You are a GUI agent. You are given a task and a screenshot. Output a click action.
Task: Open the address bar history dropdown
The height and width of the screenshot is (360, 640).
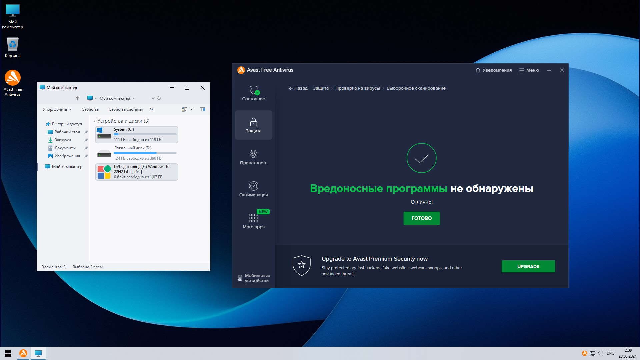153,98
